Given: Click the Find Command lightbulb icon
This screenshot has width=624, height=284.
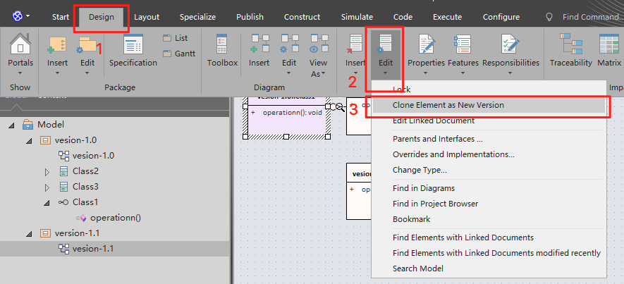Looking at the screenshot, I should tap(549, 17).
